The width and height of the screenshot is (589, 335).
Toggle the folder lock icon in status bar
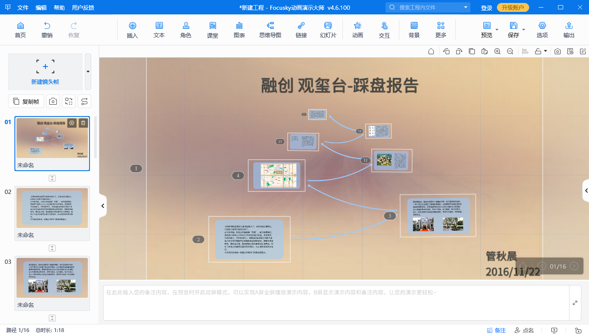[x=578, y=330]
